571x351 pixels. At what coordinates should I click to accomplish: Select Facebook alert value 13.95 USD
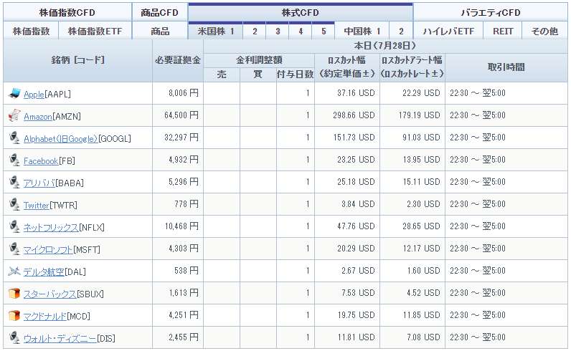pyautogui.click(x=421, y=160)
